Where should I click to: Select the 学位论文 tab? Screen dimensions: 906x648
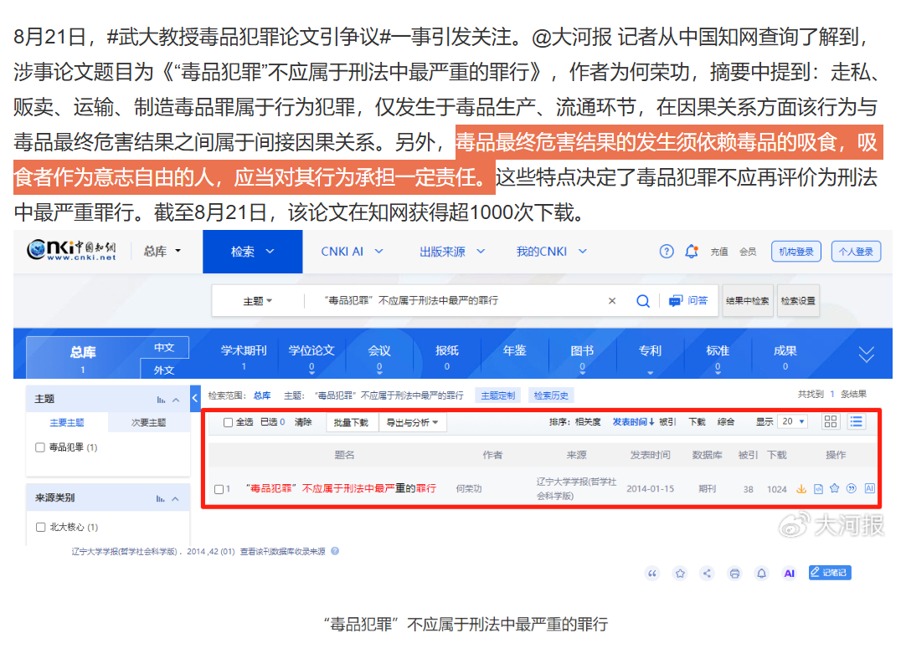click(x=311, y=356)
